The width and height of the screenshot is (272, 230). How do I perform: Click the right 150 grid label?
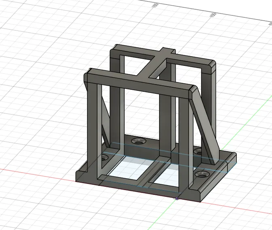213,16
